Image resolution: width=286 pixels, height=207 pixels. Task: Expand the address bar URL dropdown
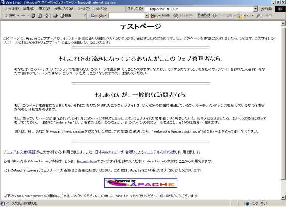tap(255, 8)
